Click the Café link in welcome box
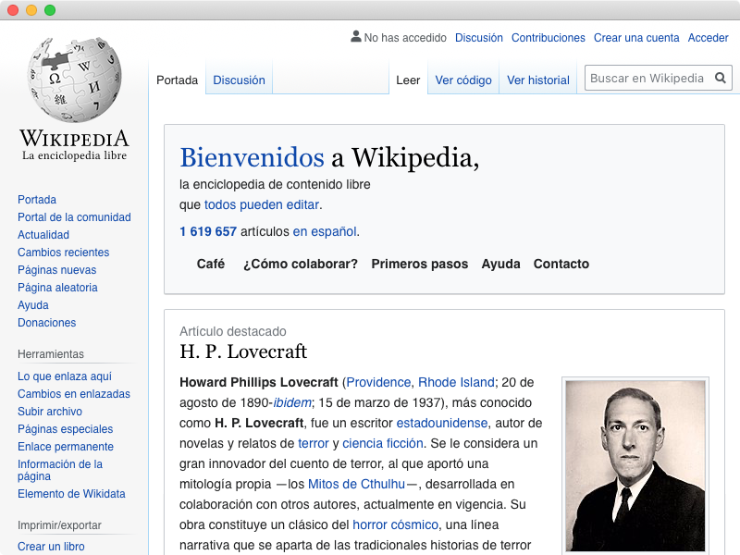 (x=211, y=264)
